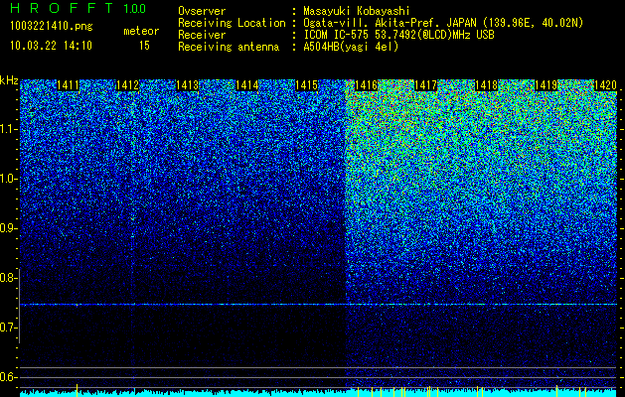
Task: Click the 1412 time marker label
Action: point(127,85)
